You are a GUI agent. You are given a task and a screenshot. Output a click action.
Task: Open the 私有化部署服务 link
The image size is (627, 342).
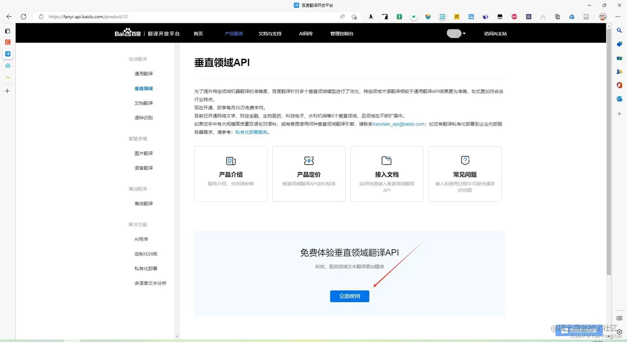[x=251, y=132]
